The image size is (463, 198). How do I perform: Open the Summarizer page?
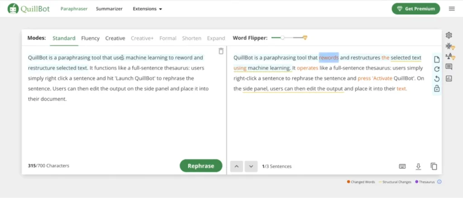[x=109, y=9]
